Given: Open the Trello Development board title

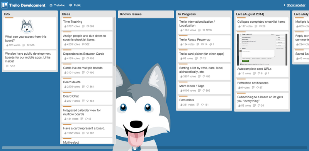Looking at the screenshot, I should (27, 5).
